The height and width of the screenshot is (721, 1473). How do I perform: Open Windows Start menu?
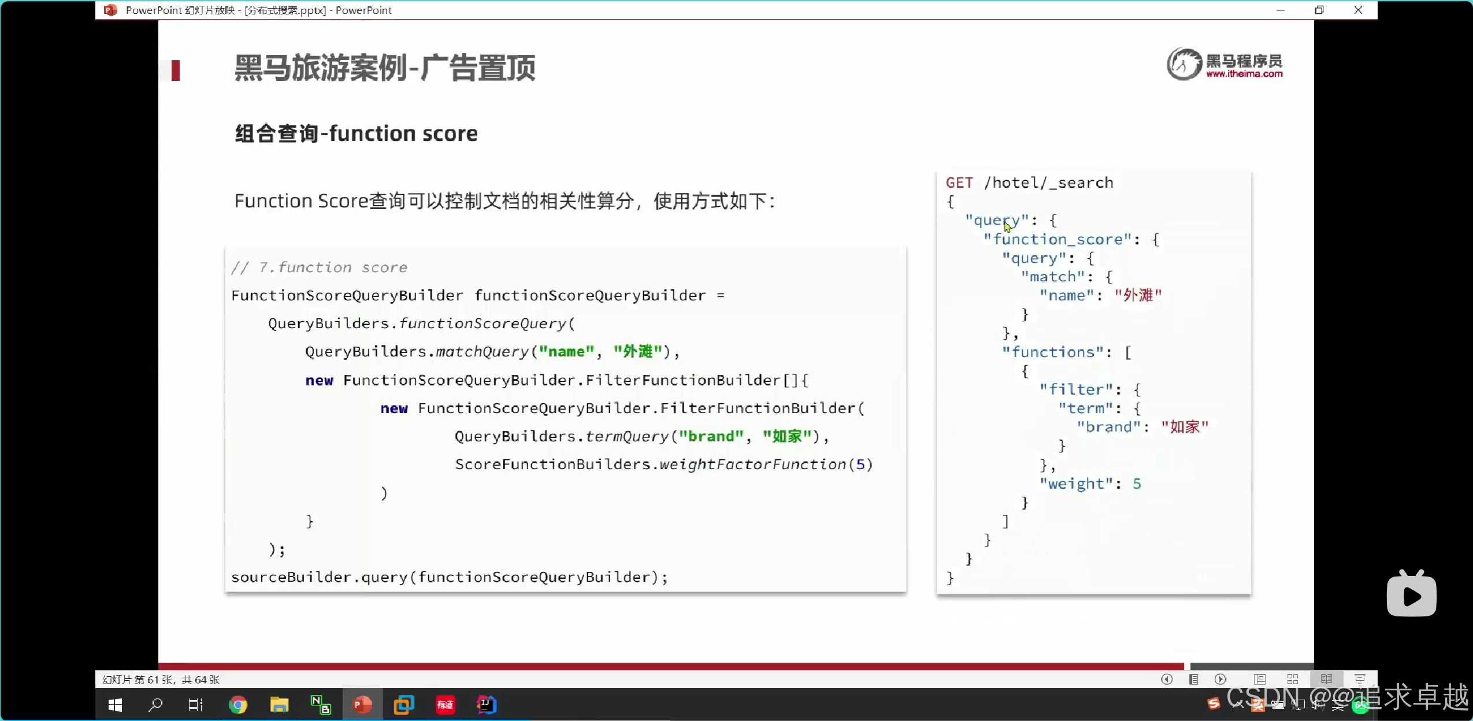point(115,705)
